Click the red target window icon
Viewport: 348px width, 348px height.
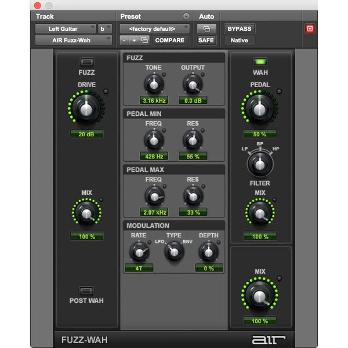pos(310,28)
